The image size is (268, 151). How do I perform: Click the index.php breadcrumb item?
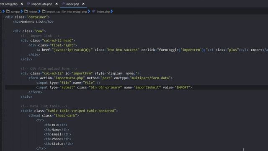[103, 12]
